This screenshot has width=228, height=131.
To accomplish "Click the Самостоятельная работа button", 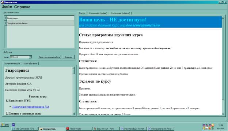I will click(x=49, y=57).
